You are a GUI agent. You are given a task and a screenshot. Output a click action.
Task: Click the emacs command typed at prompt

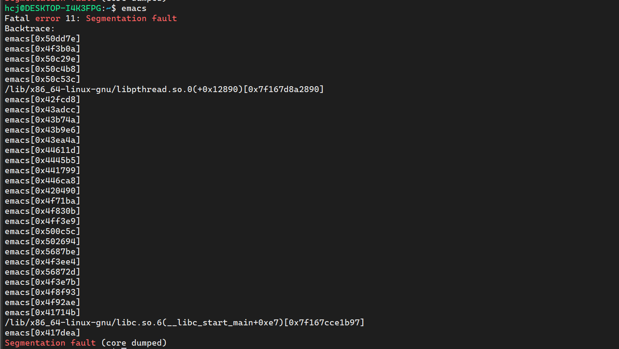(x=134, y=8)
